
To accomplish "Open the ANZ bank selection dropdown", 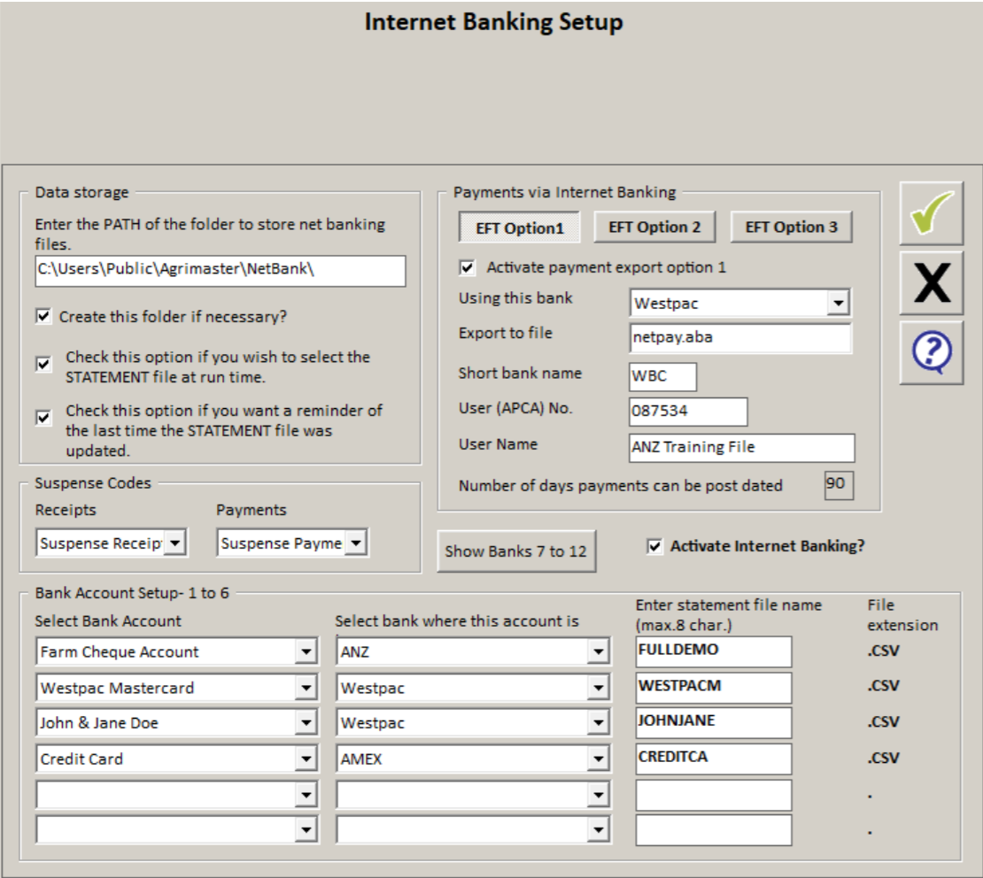I will [599, 651].
